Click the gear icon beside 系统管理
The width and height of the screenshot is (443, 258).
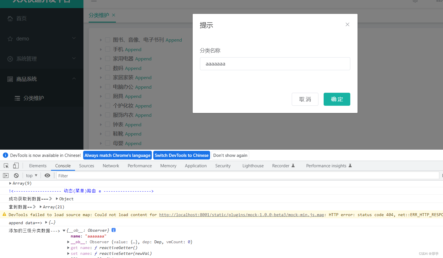point(10,59)
